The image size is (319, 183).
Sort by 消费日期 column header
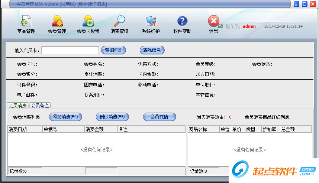(25, 129)
